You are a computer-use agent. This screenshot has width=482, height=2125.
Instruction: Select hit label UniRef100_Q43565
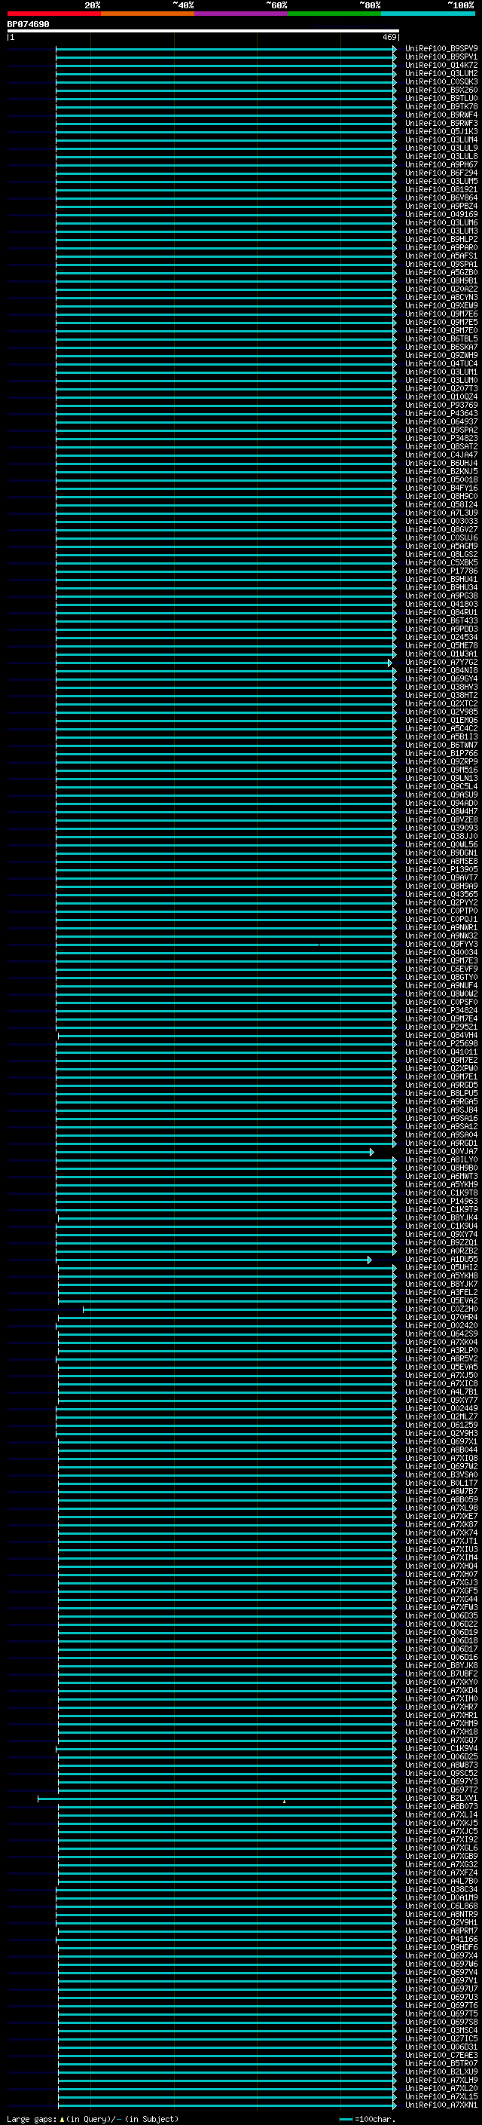[x=441, y=894]
